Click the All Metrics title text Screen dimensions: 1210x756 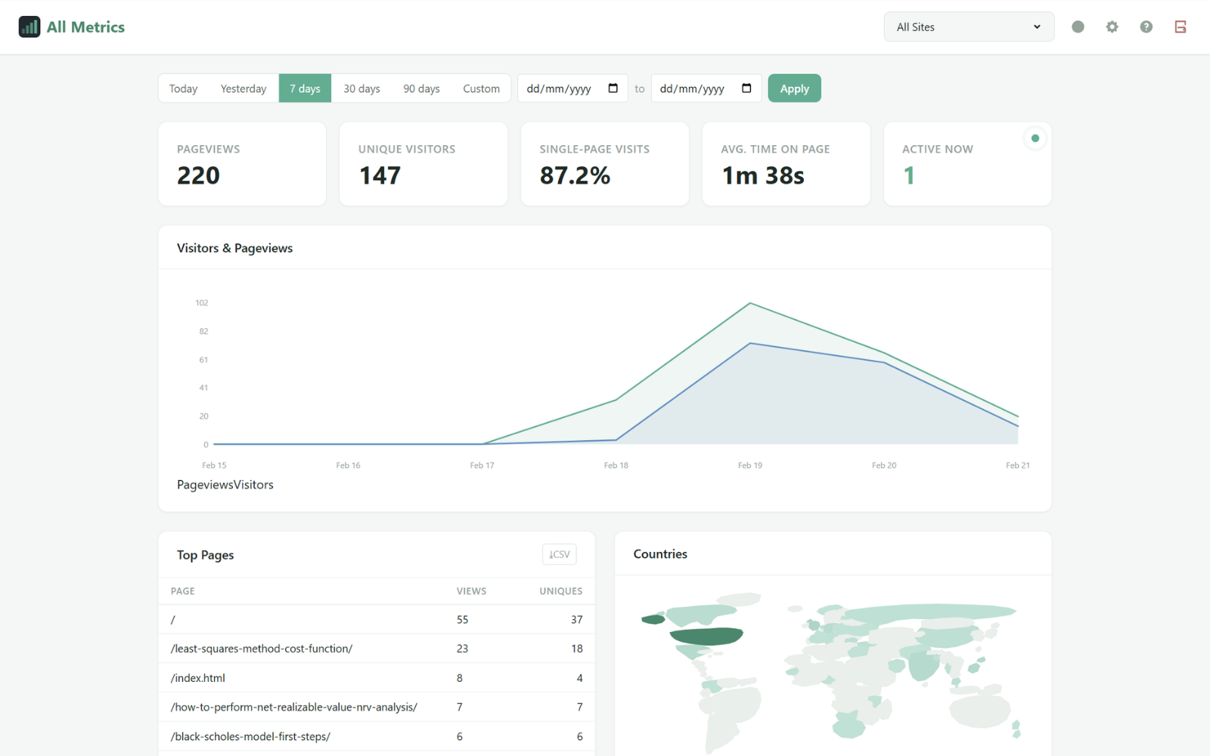tap(85, 27)
